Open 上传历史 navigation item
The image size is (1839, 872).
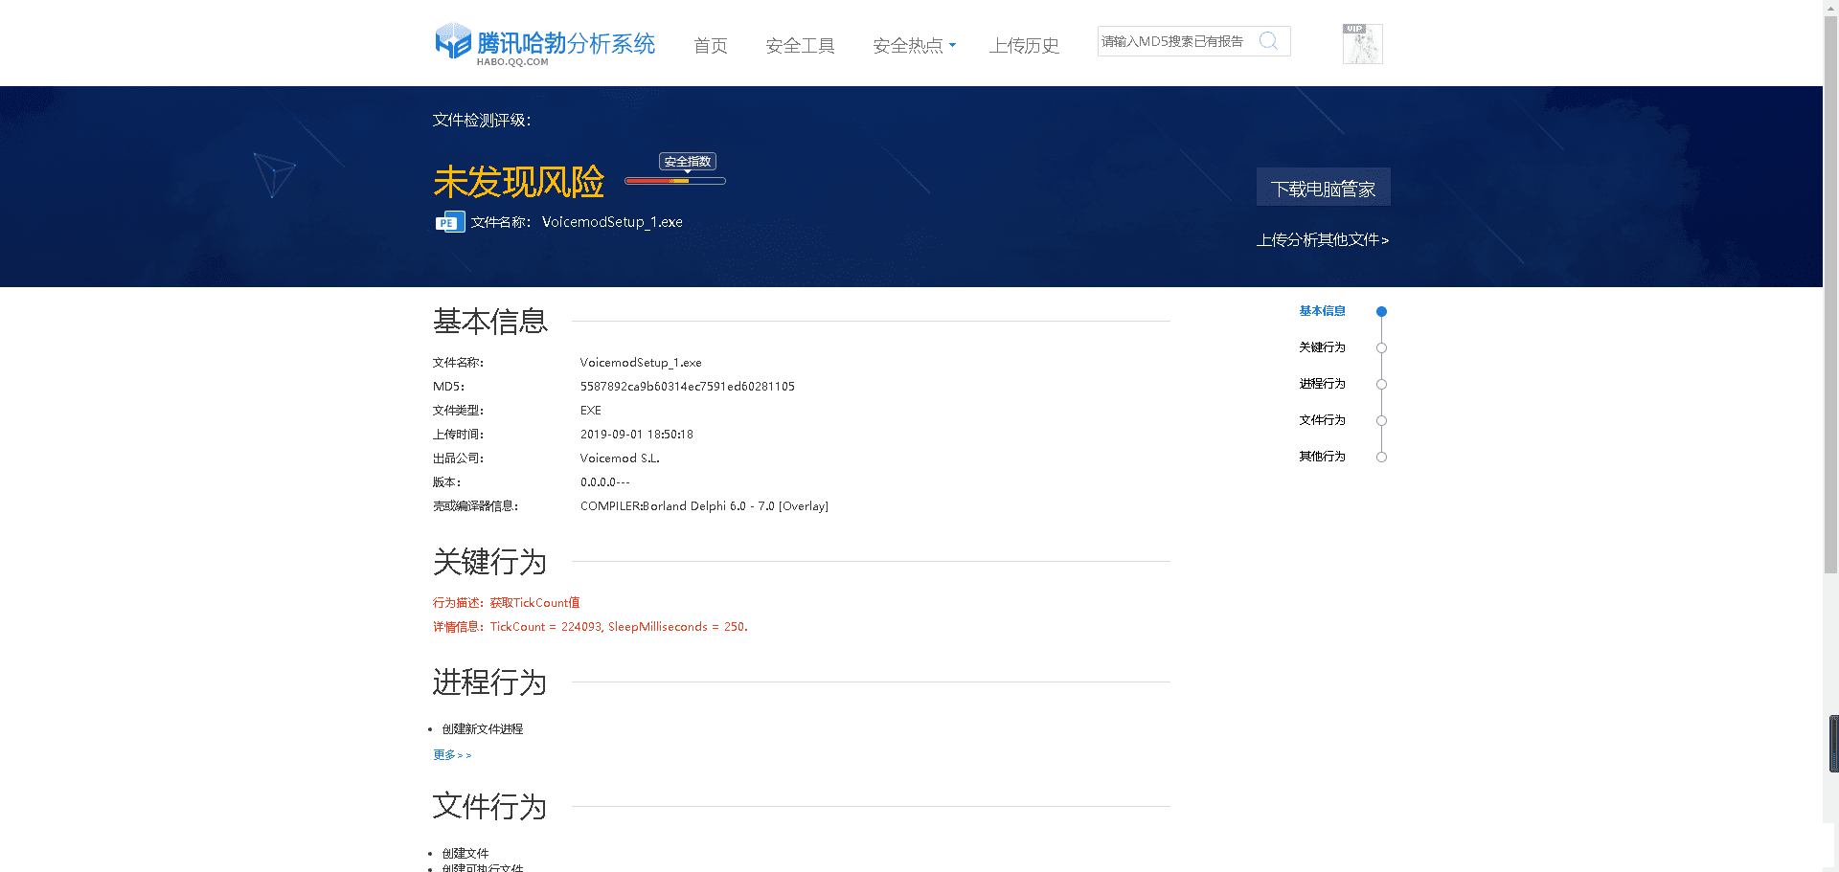coord(1024,45)
